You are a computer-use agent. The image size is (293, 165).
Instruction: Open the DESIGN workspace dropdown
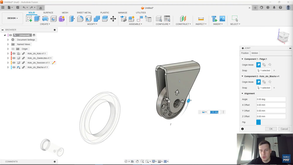click(x=12, y=18)
